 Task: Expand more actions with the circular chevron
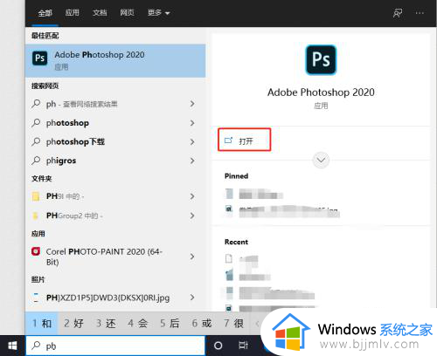point(321,160)
